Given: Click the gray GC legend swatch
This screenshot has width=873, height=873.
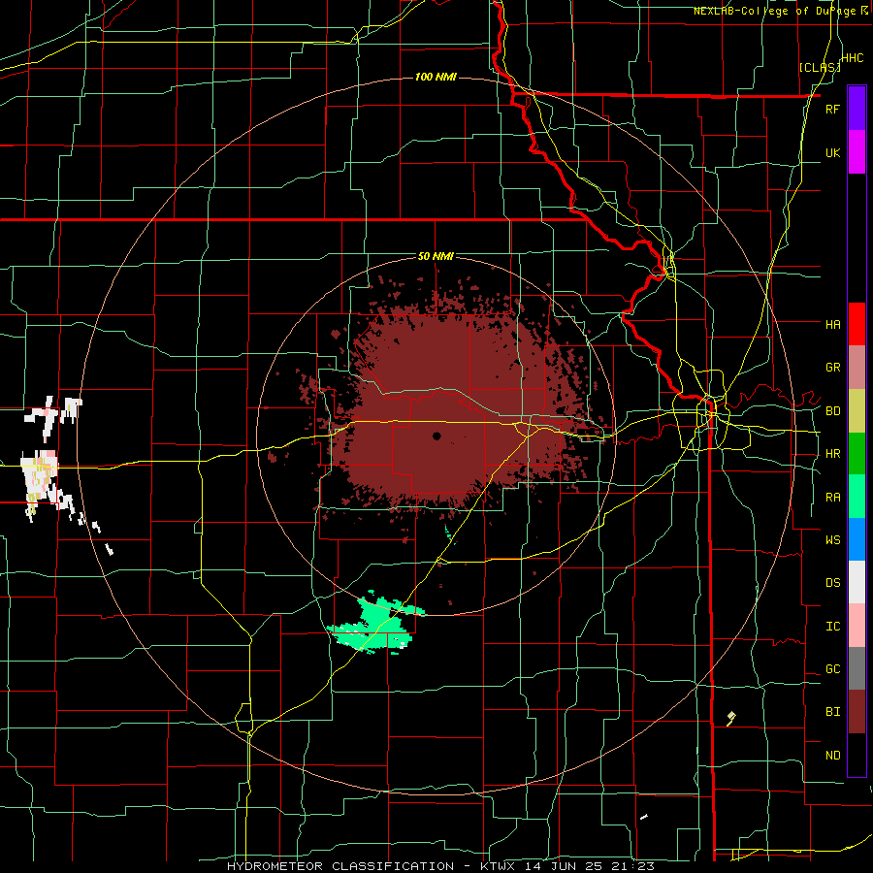Looking at the screenshot, I should 857,668.
